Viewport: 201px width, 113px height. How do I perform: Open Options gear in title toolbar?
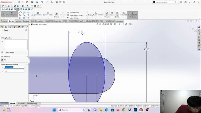pyautogui.click(x=64, y=2)
